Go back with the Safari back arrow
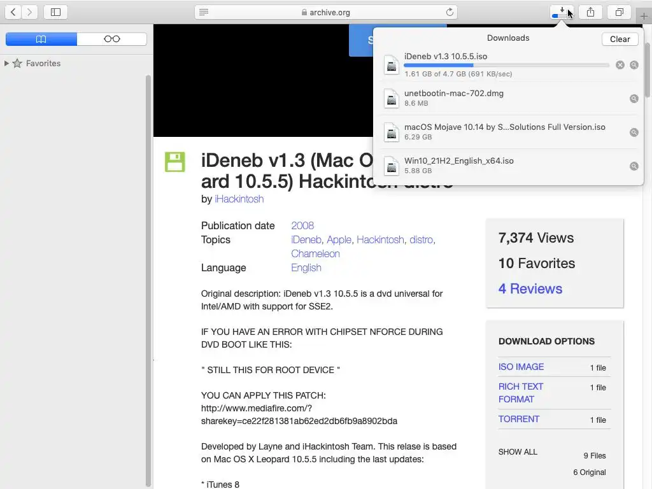This screenshot has height=489, width=652. tap(13, 12)
